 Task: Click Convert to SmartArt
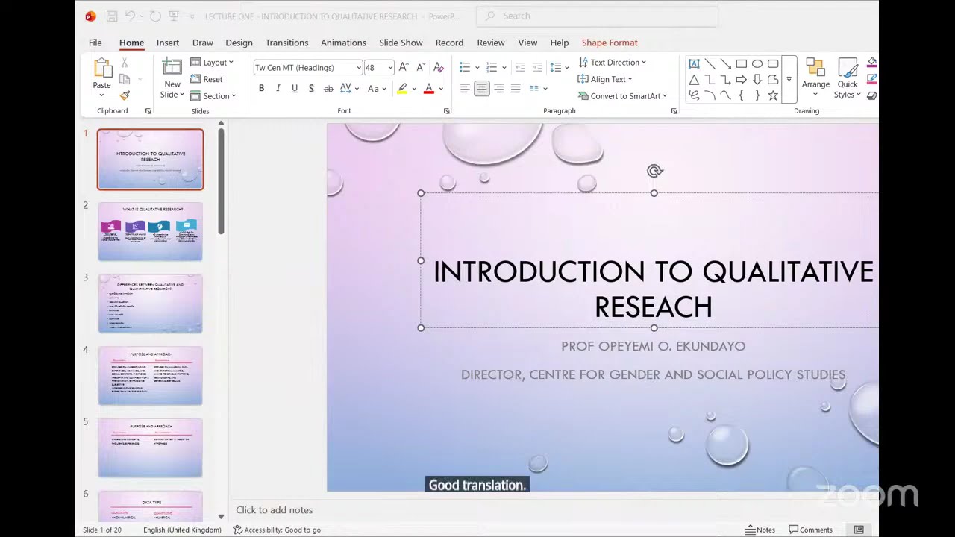pyautogui.click(x=622, y=96)
